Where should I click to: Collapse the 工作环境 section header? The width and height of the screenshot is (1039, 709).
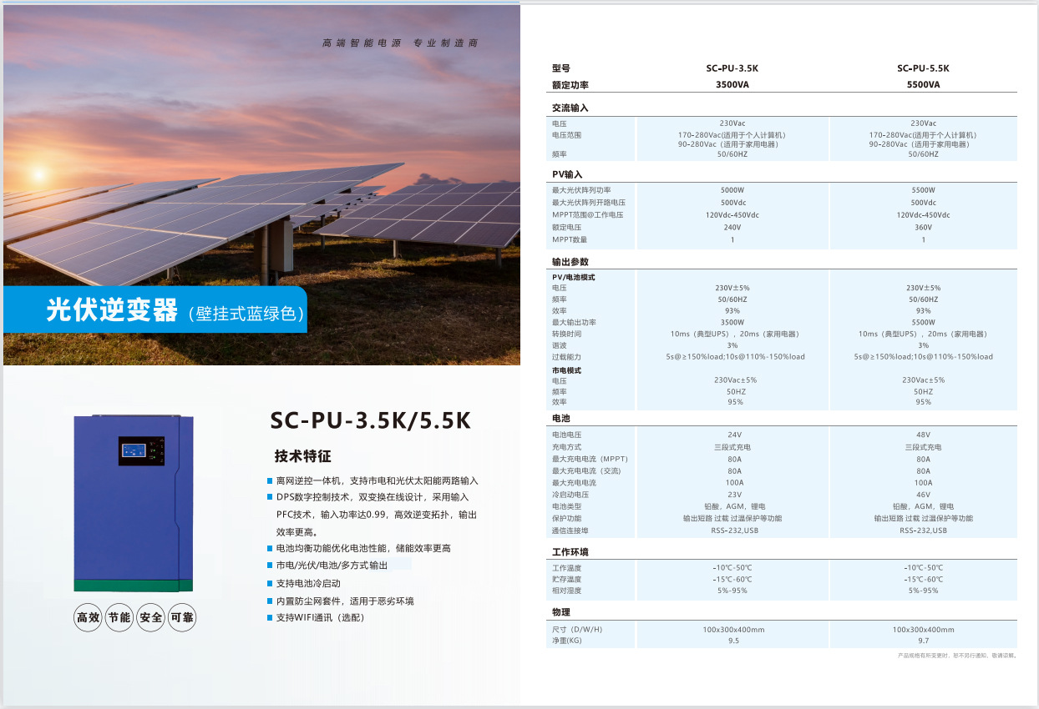tap(570, 550)
